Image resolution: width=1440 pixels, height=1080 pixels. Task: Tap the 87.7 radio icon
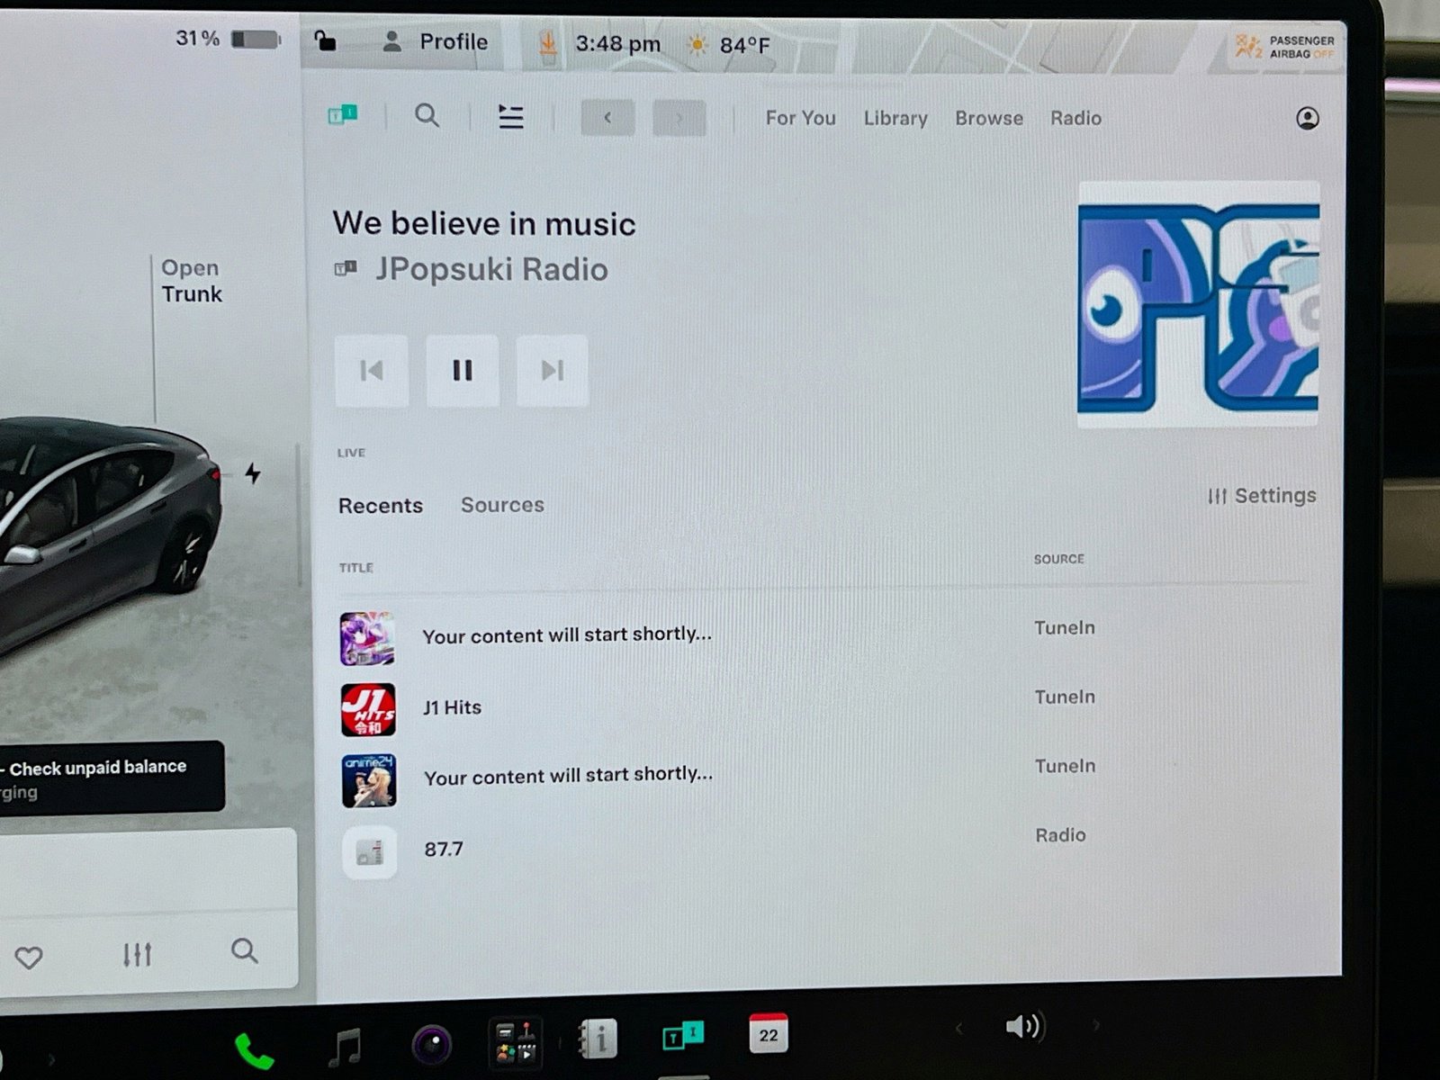pos(370,851)
